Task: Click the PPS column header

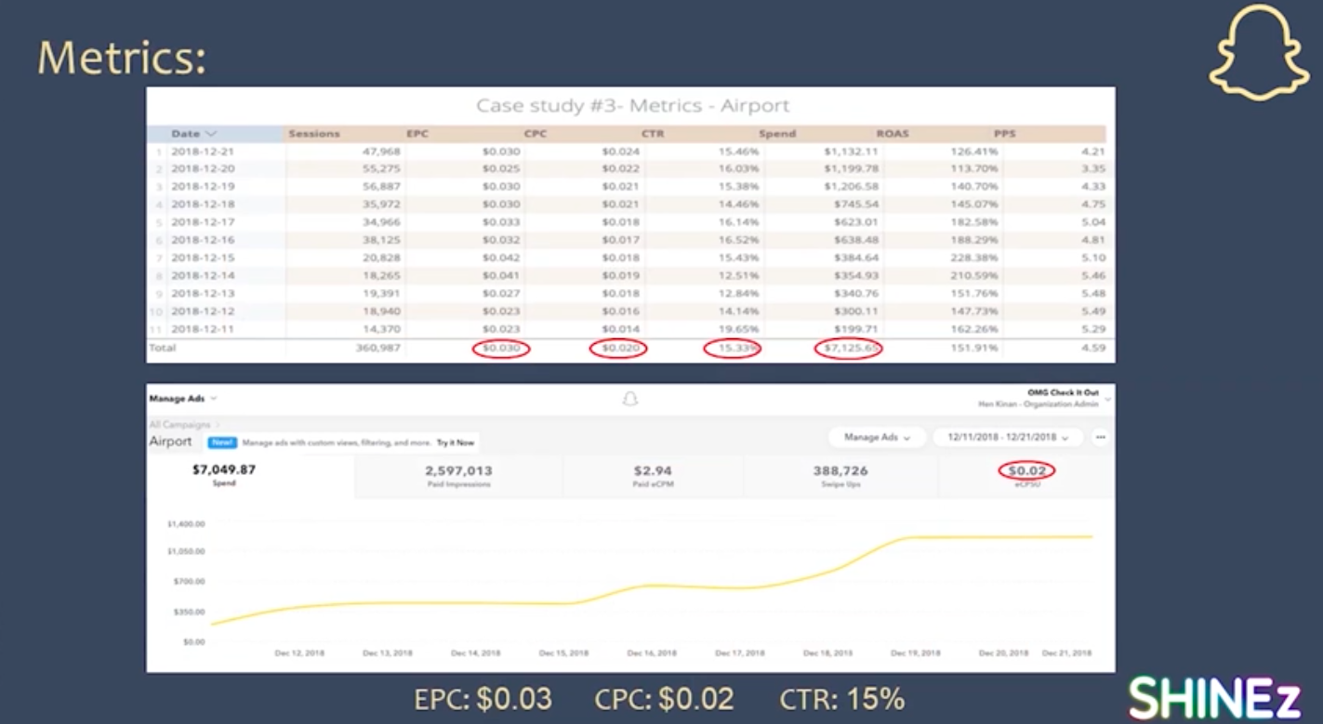Action: click(1006, 134)
